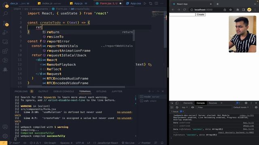Image resolution: width=259 pixels, height=145 pixels.
Task: Open the Explorer view in VS Code activity bar
Action: pyautogui.click(x=5, y=4)
